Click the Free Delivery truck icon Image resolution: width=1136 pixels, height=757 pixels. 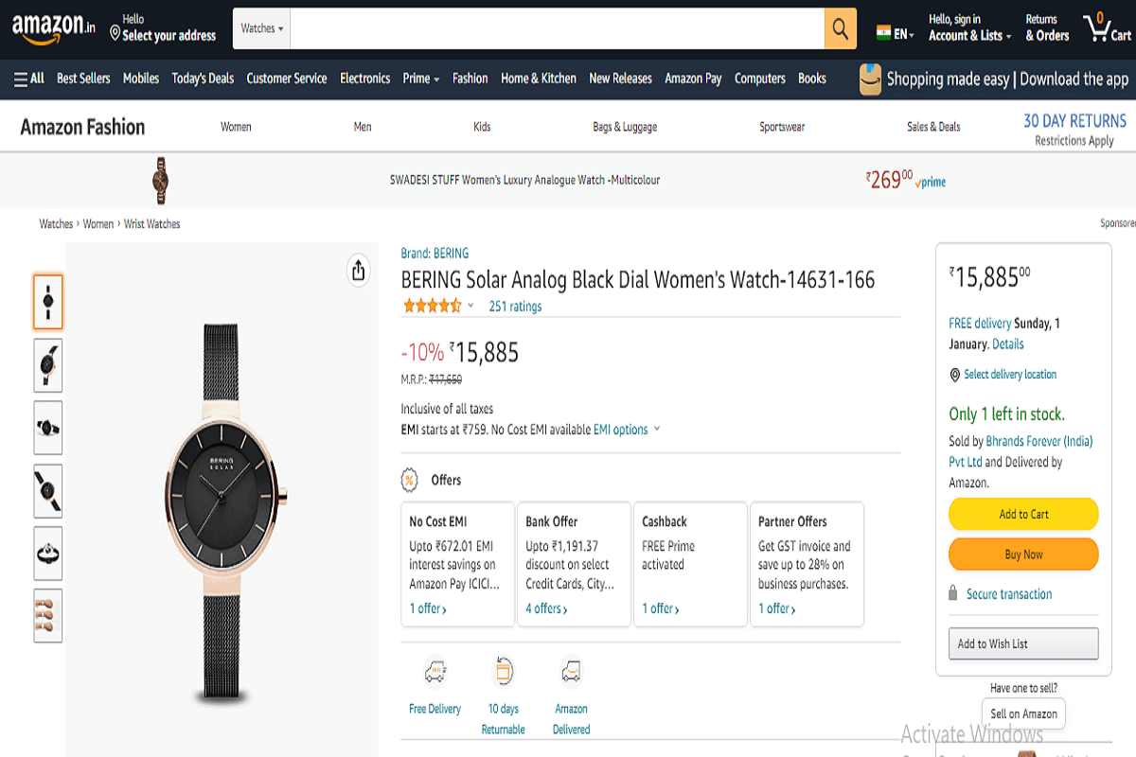tap(435, 670)
